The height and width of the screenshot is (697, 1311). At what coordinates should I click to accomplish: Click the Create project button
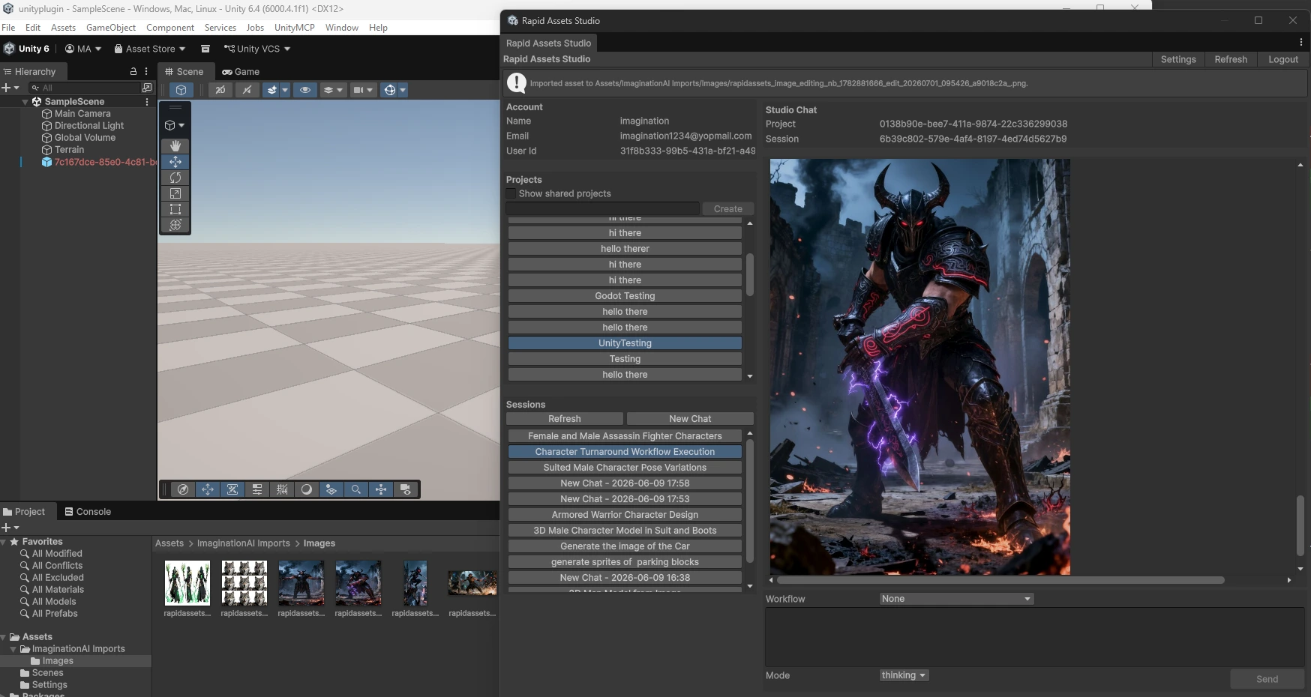tap(728, 209)
